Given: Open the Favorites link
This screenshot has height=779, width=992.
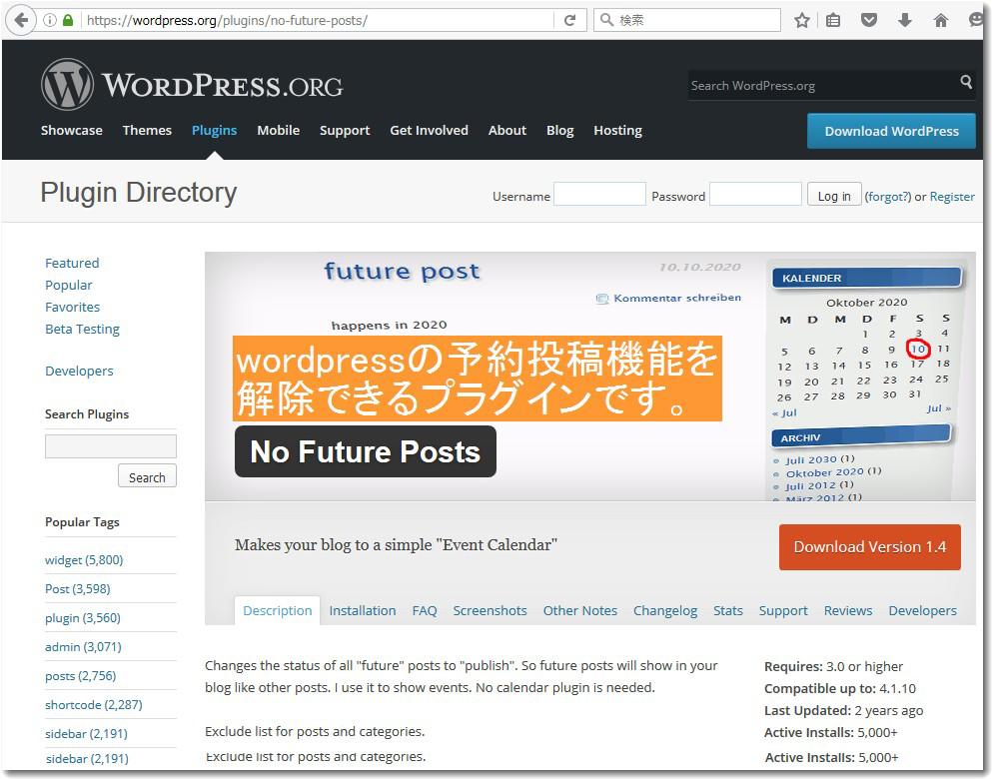Looking at the screenshot, I should (72, 308).
